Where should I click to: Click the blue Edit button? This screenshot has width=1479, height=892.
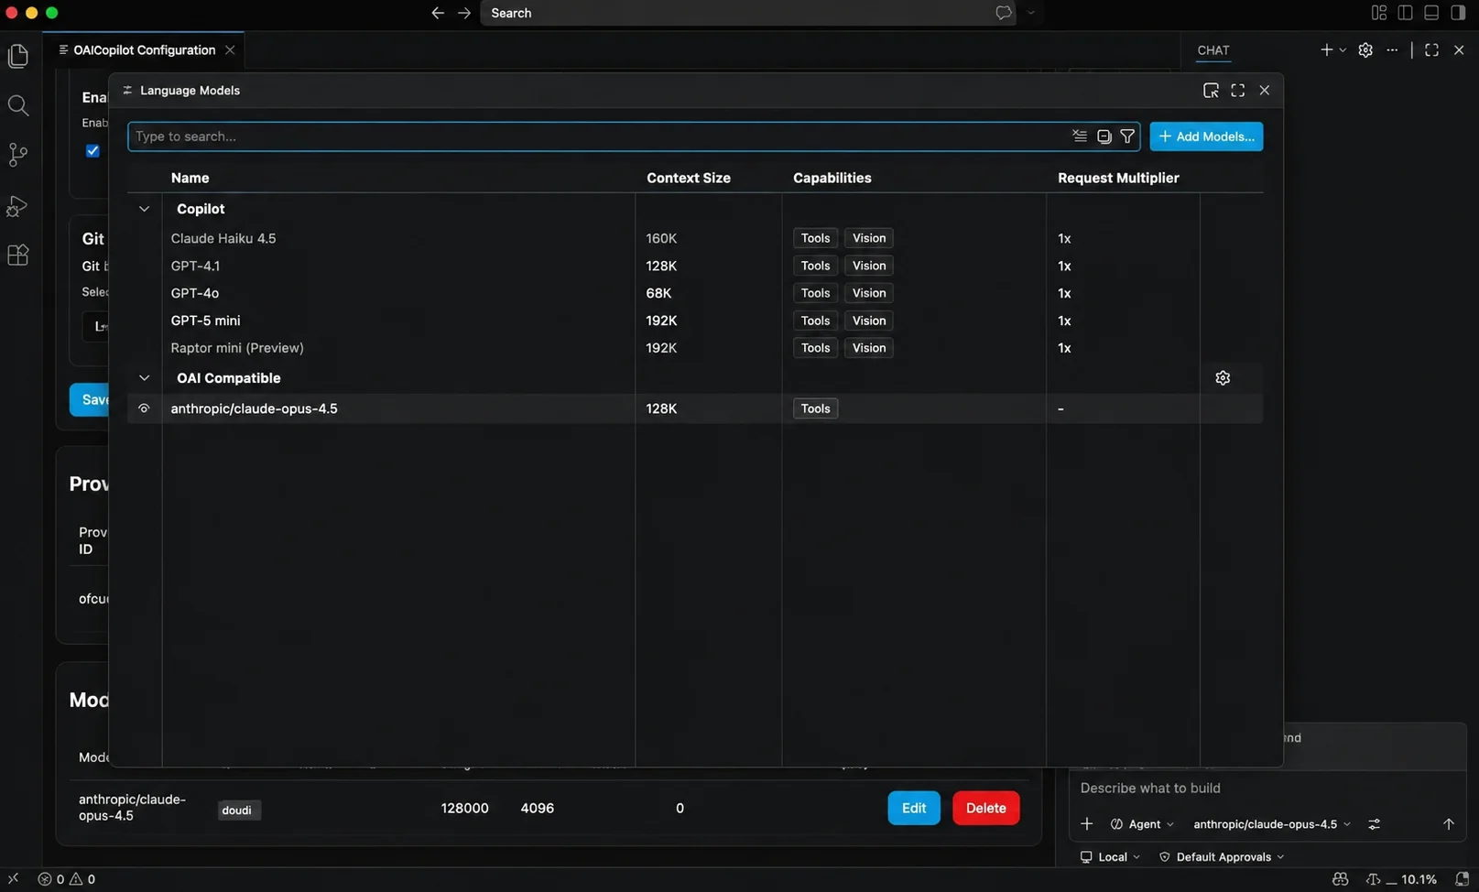click(914, 808)
